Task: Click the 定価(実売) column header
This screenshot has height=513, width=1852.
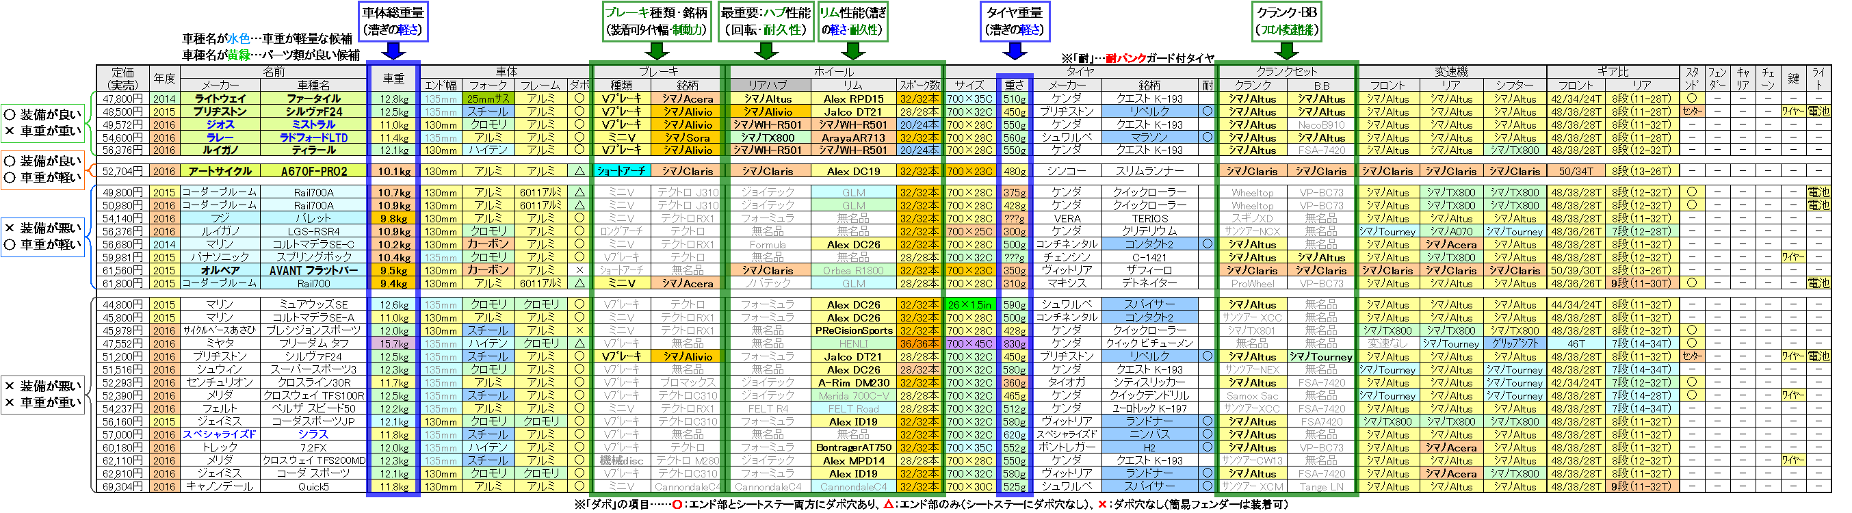Action: [123, 78]
